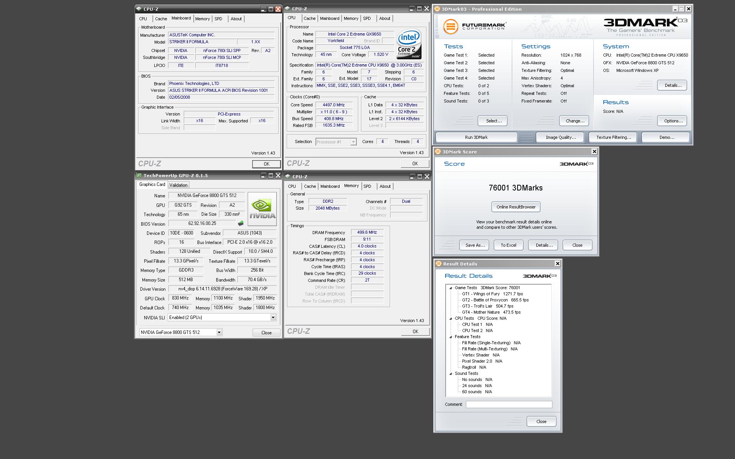Image resolution: width=735 pixels, height=459 pixels.
Task: Open Mainboard tab in CPU-Z processor window
Action: click(330, 18)
